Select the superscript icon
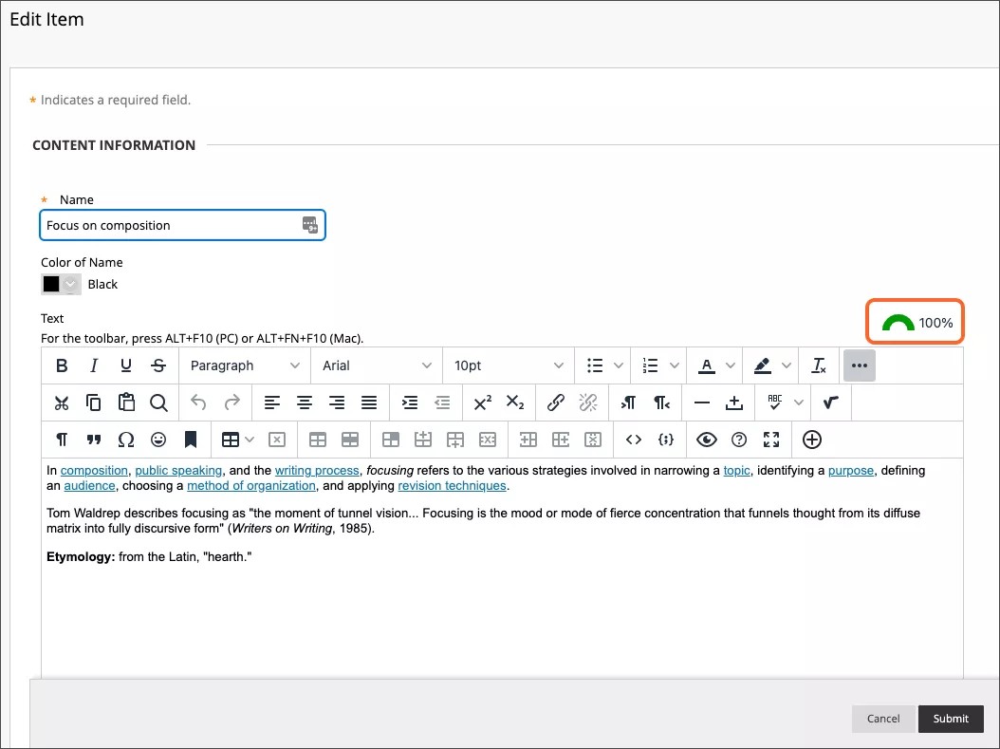The image size is (1000, 749). [x=484, y=402]
